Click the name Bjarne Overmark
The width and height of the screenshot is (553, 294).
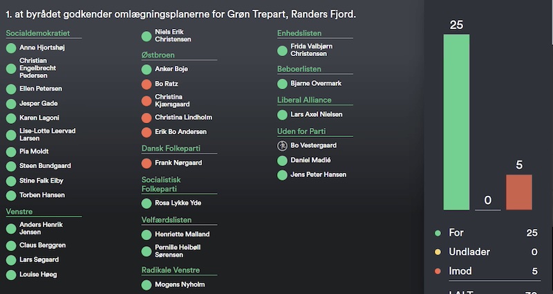pyautogui.click(x=316, y=84)
